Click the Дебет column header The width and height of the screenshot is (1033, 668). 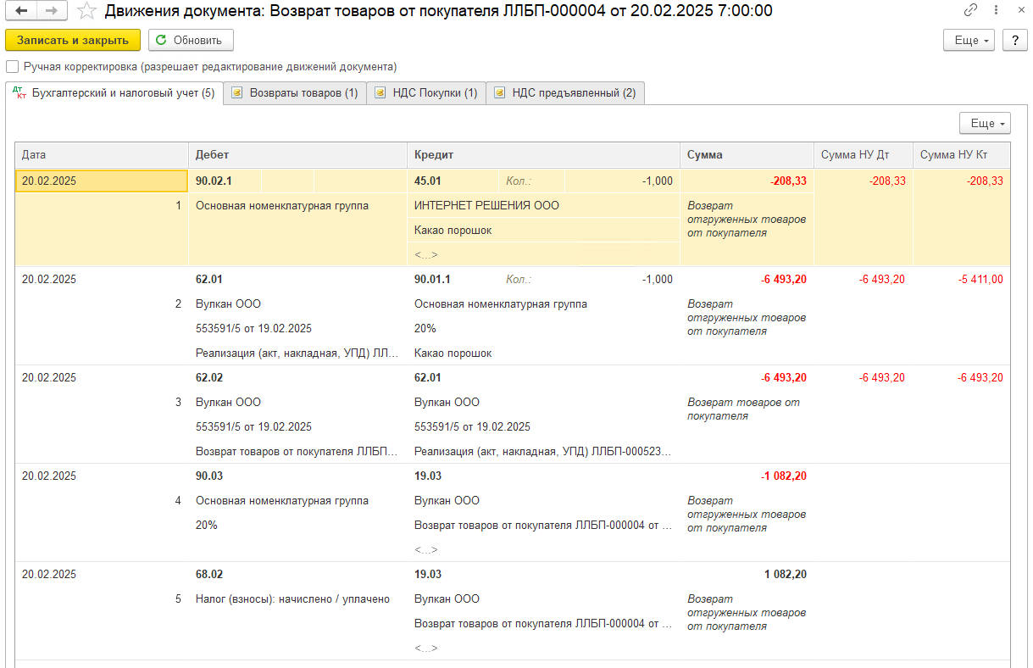[x=297, y=155]
